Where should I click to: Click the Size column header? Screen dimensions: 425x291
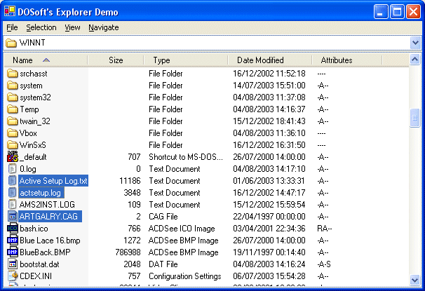click(x=116, y=60)
